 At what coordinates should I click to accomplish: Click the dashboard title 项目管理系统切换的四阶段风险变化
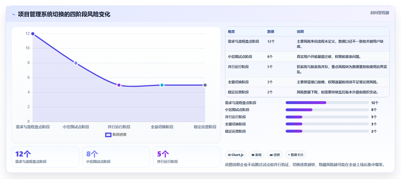pyautogui.click(x=64, y=14)
